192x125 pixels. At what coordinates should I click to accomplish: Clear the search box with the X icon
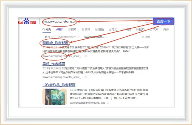tap(139, 22)
